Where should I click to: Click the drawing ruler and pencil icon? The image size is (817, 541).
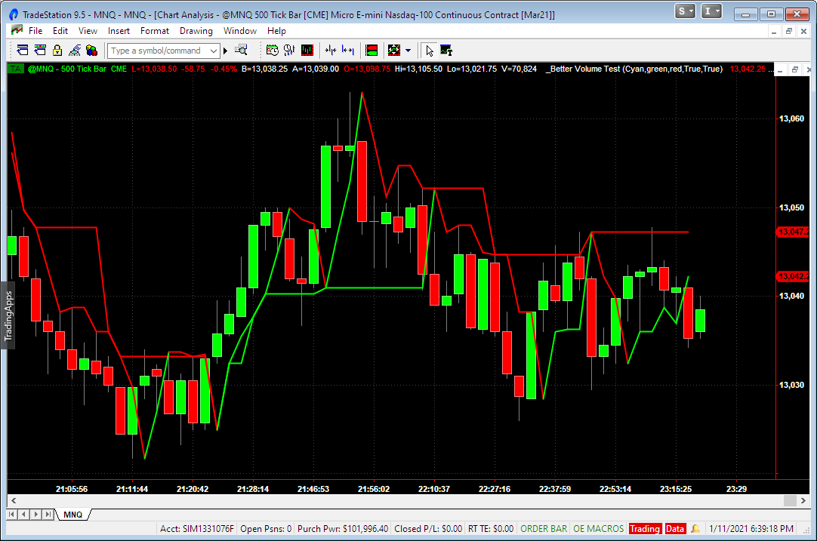coord(75,51)
